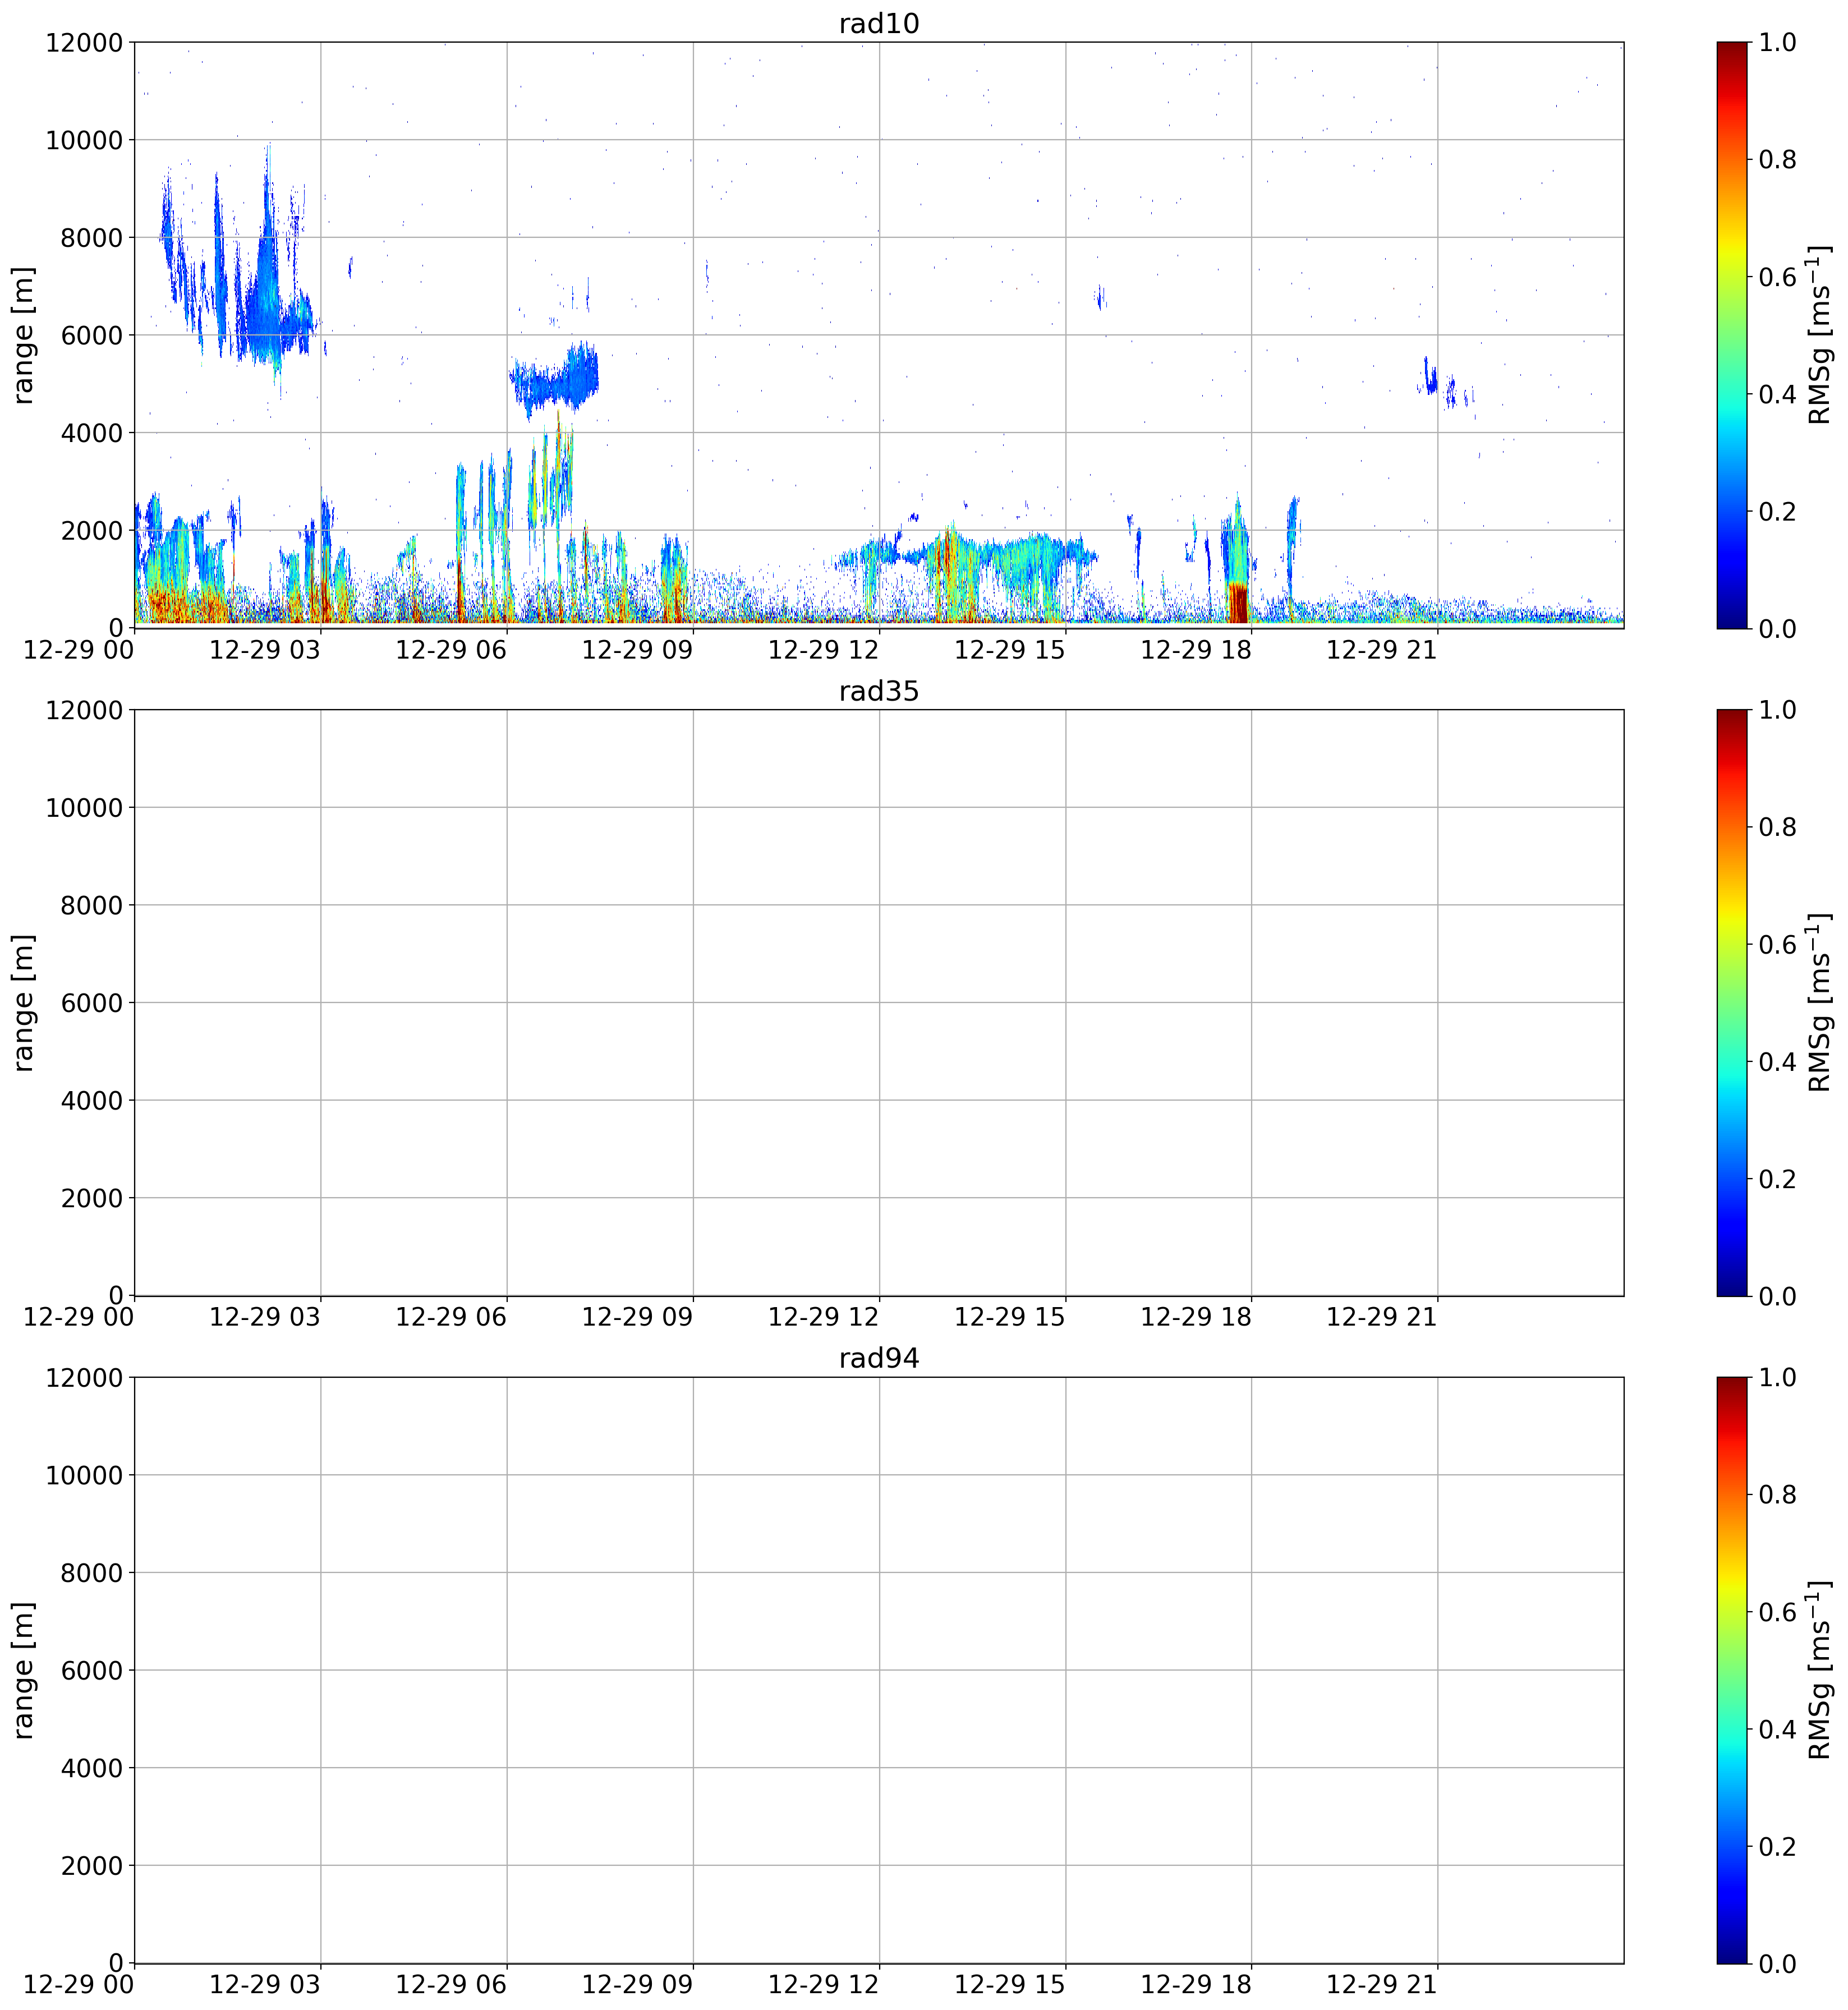Select the rad94 colorbar gradient
This screenshot has height=2010, width=1848.
pyautogui.click(x=1732, y=1670)
